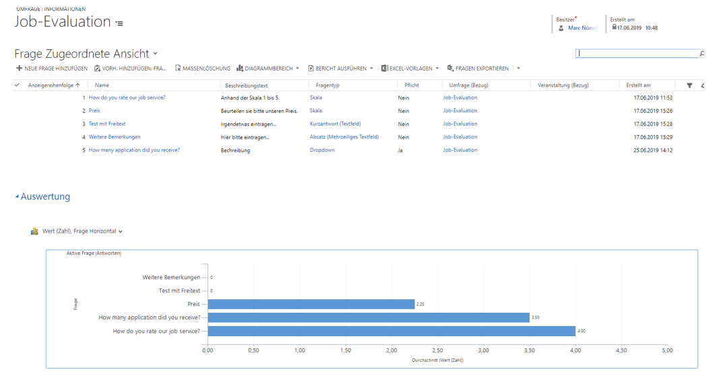Expand the arrow next to Excel-Vorlagen
Screen dimensions: 725x386
[x=437, y=69]
